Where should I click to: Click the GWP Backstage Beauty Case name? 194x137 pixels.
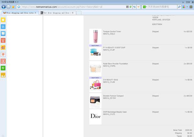tap(115, 112)
